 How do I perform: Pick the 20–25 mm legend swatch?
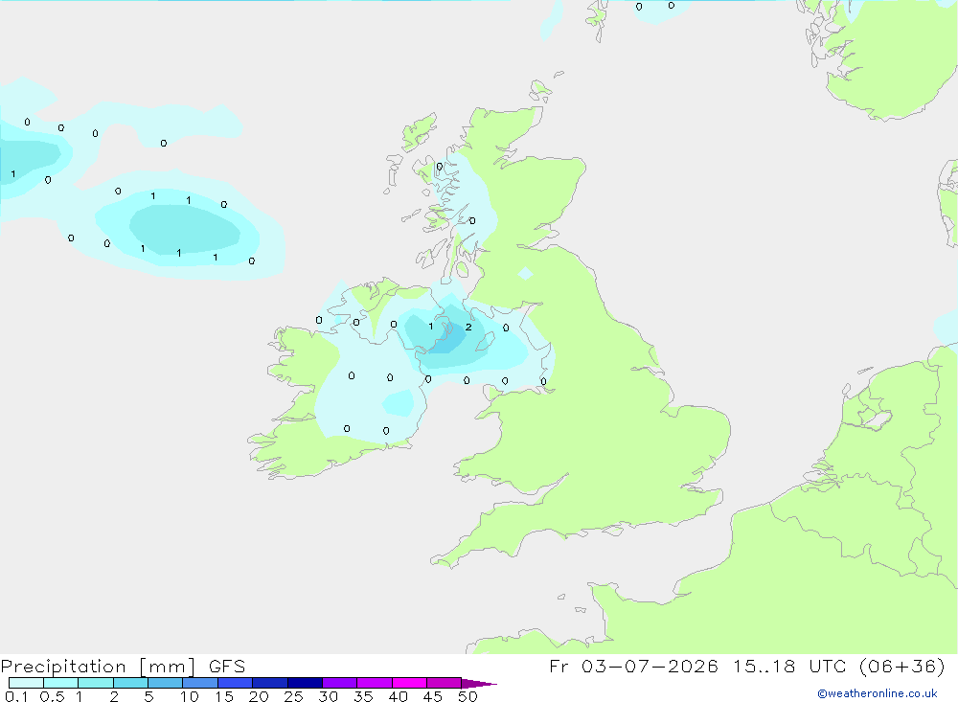[x=270, y=683]
